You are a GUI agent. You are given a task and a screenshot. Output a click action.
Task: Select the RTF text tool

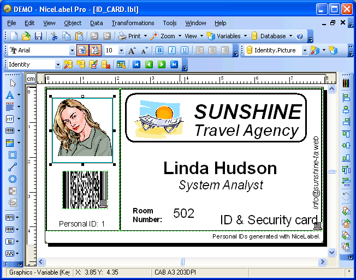10,118
